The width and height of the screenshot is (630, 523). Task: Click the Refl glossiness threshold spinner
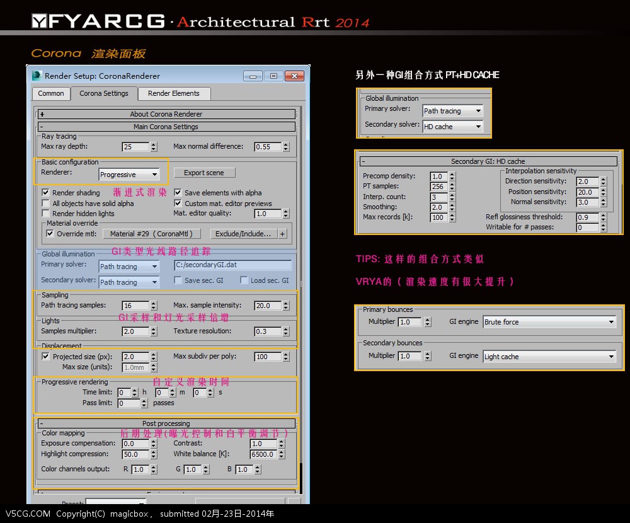603,217
